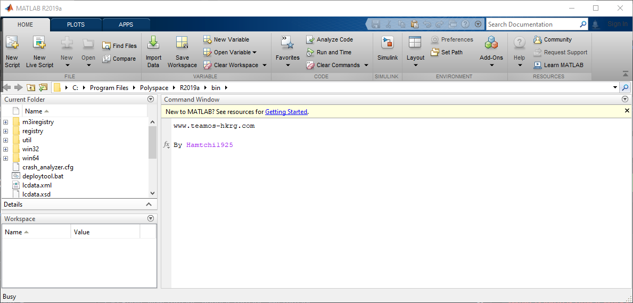Screen dimensions: 633x303
Task: Switch to the PLOTS tab
Action: point(76,24)
